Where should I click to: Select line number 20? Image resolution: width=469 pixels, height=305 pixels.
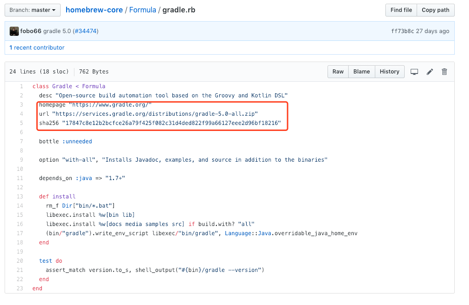(20, 261)
